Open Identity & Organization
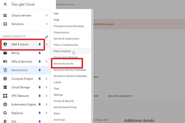This screenshot has height=123, width=185. [66, 39]
